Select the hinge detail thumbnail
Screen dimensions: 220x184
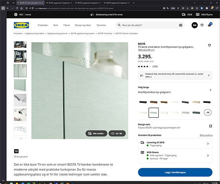20,100
